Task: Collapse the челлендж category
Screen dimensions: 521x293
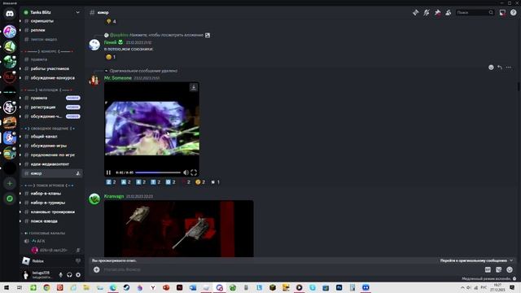Action: [x=48, y=90]
